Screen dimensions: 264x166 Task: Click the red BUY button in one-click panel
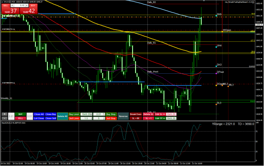tap(33, 5)
